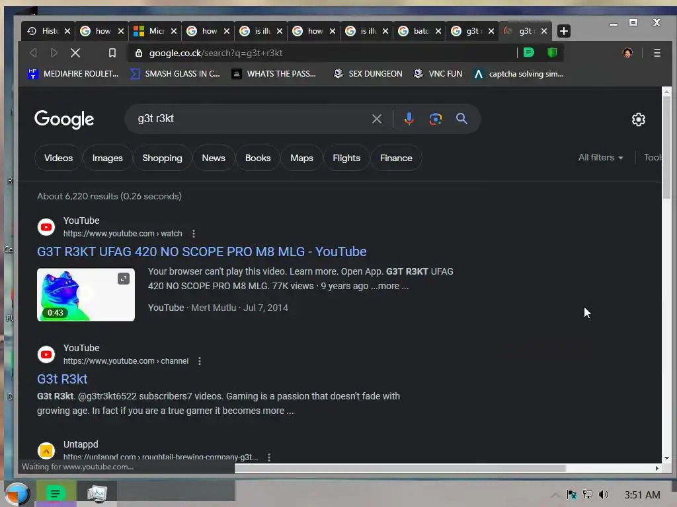Viewport: 677px width, 507px height.
Task: Close the active g3t tab
Action: (544, 31)
